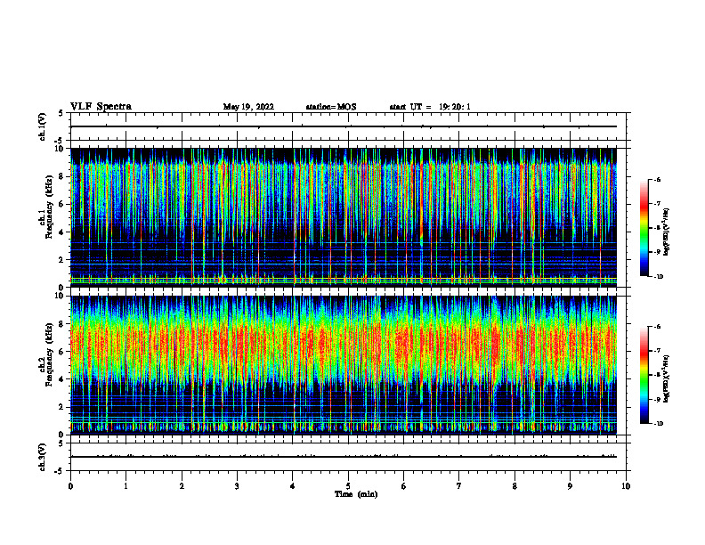
Task: Click the "5" tick on ch.1(V) axis
Action: point(61,113)
